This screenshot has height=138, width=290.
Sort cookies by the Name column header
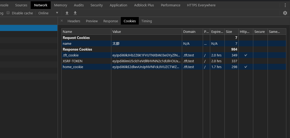click(86, 32)
